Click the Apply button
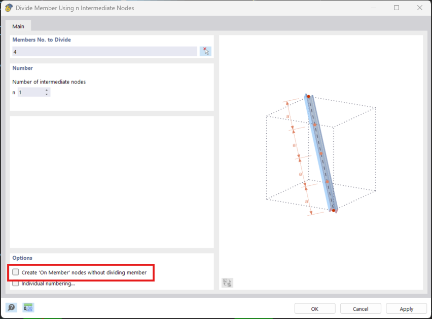This screenshot has width=432, height=319. tap(406, 309)
